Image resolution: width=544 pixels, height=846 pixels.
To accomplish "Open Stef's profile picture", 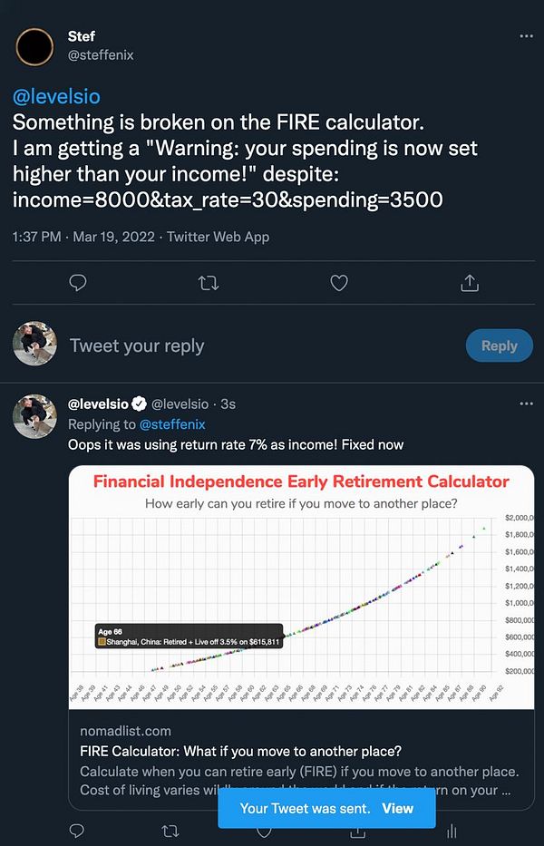I will click(35, 45).
